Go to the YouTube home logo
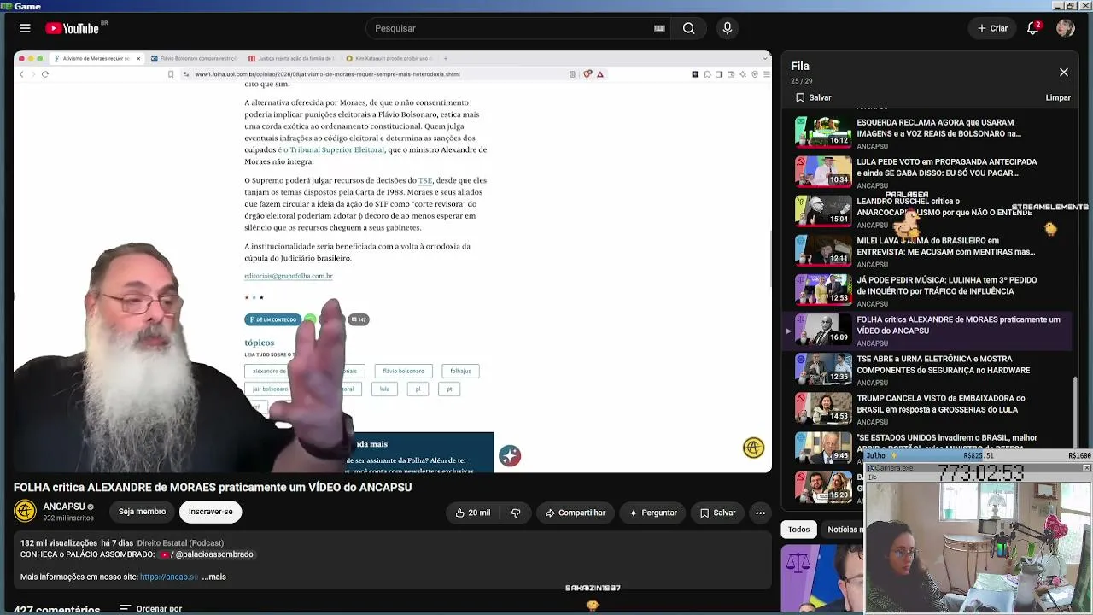1093x615 pixels. pyautogui.click(x=73, y=28)
